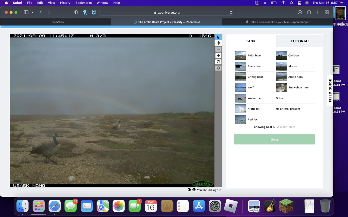Click the 'You should sign in!' text

(x=210, y=190)
